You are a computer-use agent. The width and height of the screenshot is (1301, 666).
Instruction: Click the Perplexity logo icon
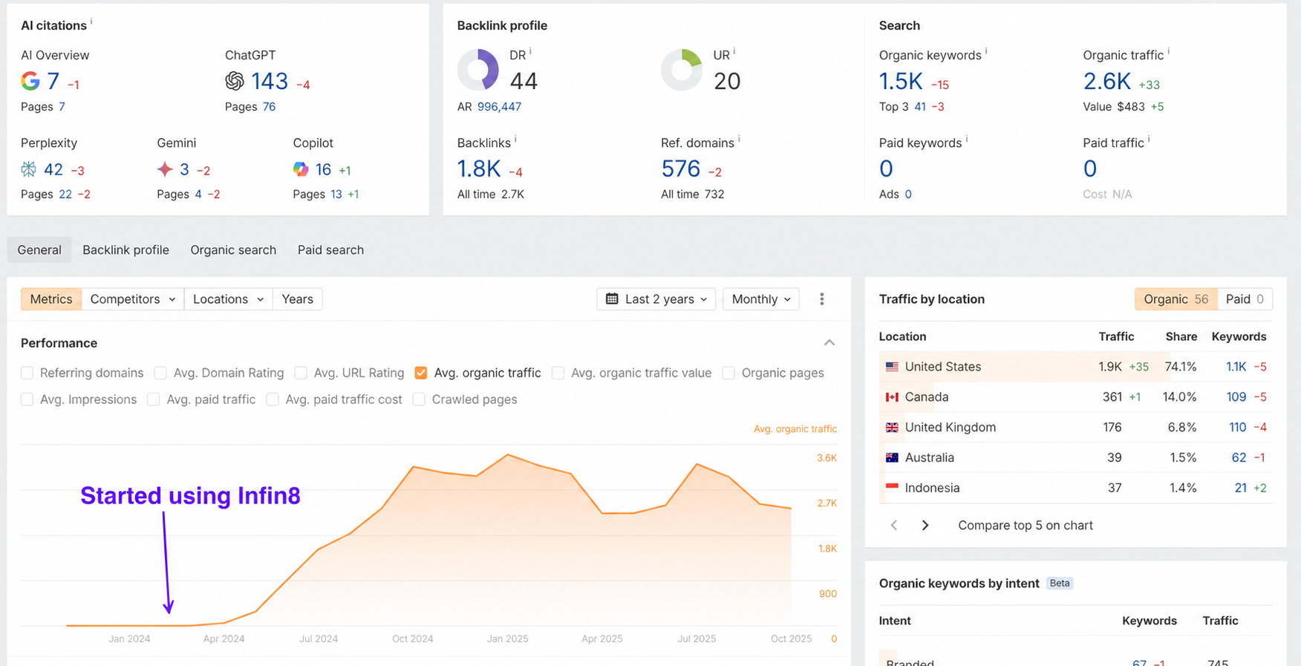(28, 169)
